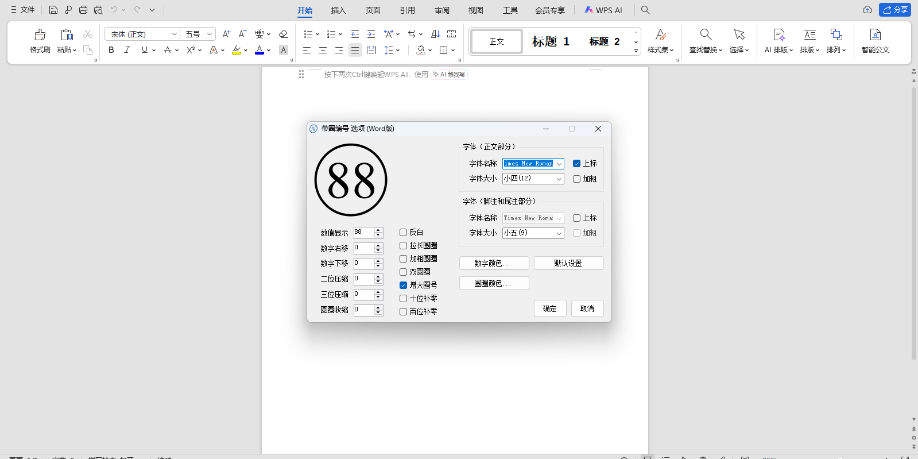
Task: Select the center align paragraph icon
Action: (323, 50)
